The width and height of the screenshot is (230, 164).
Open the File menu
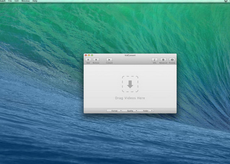pyautogui.click(x=10, y=2)
